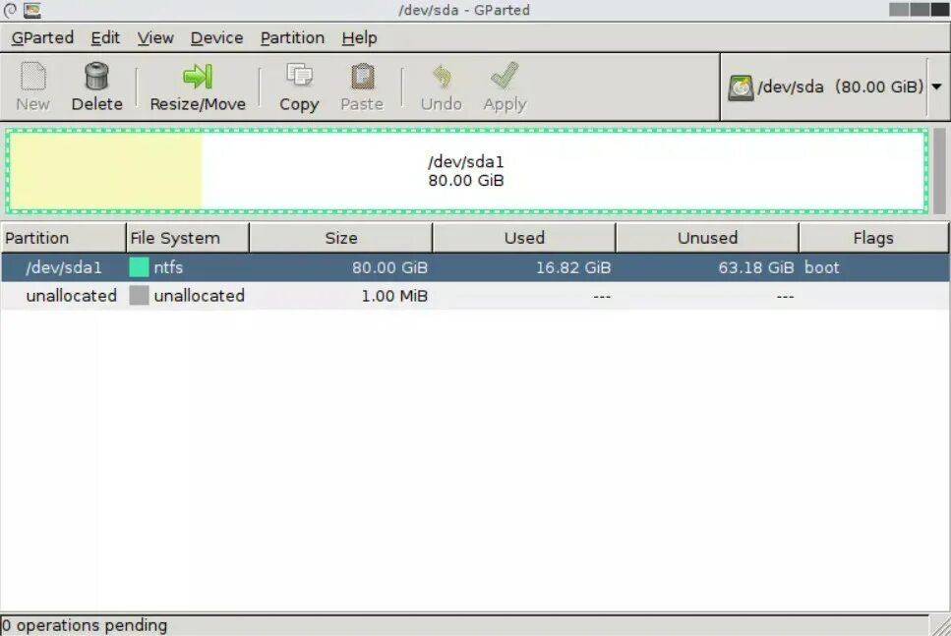Open the Partition menu

point(292,37)
